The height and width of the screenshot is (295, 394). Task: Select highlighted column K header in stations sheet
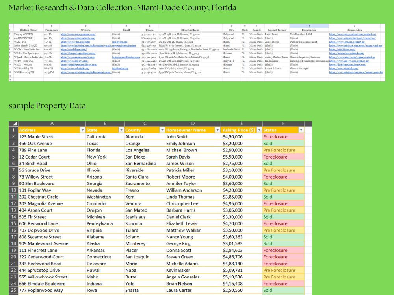tap(309, 26)
